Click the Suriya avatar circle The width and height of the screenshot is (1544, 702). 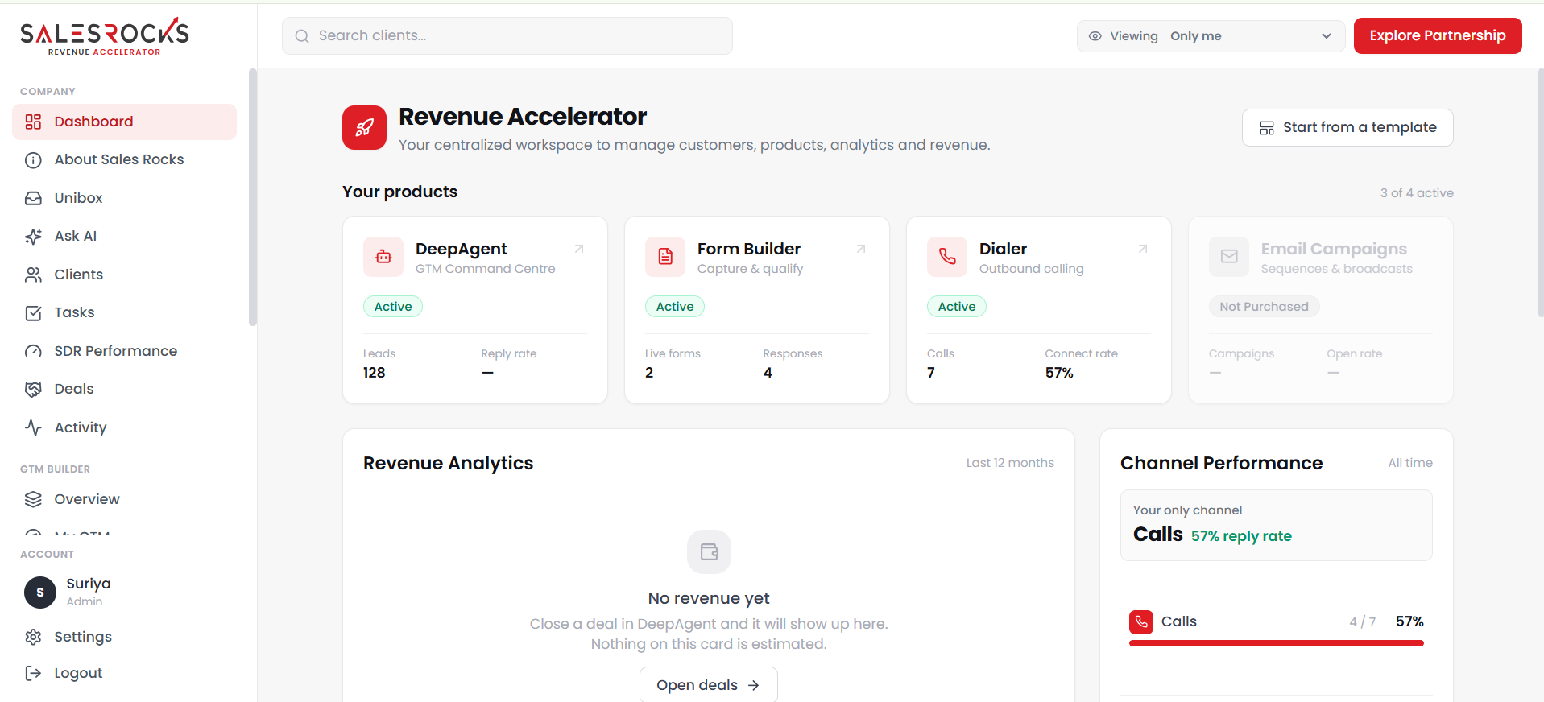click(40, 593)
